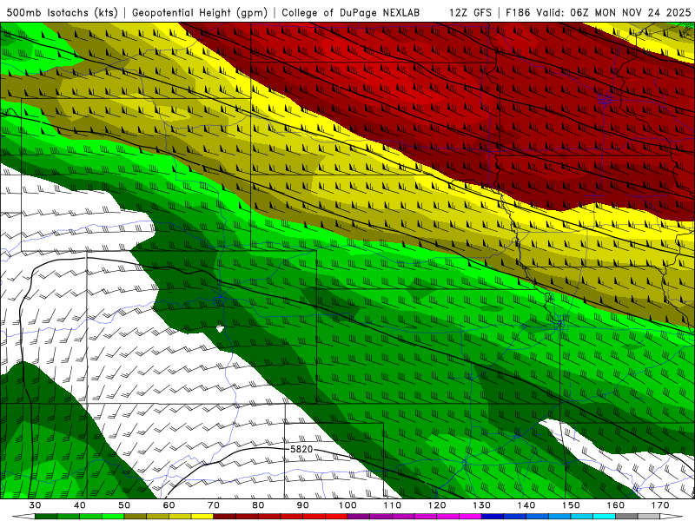Select the bright magenta swatch ending at 130
Viewport: 695px width, 521px height.
coord(470,517)
